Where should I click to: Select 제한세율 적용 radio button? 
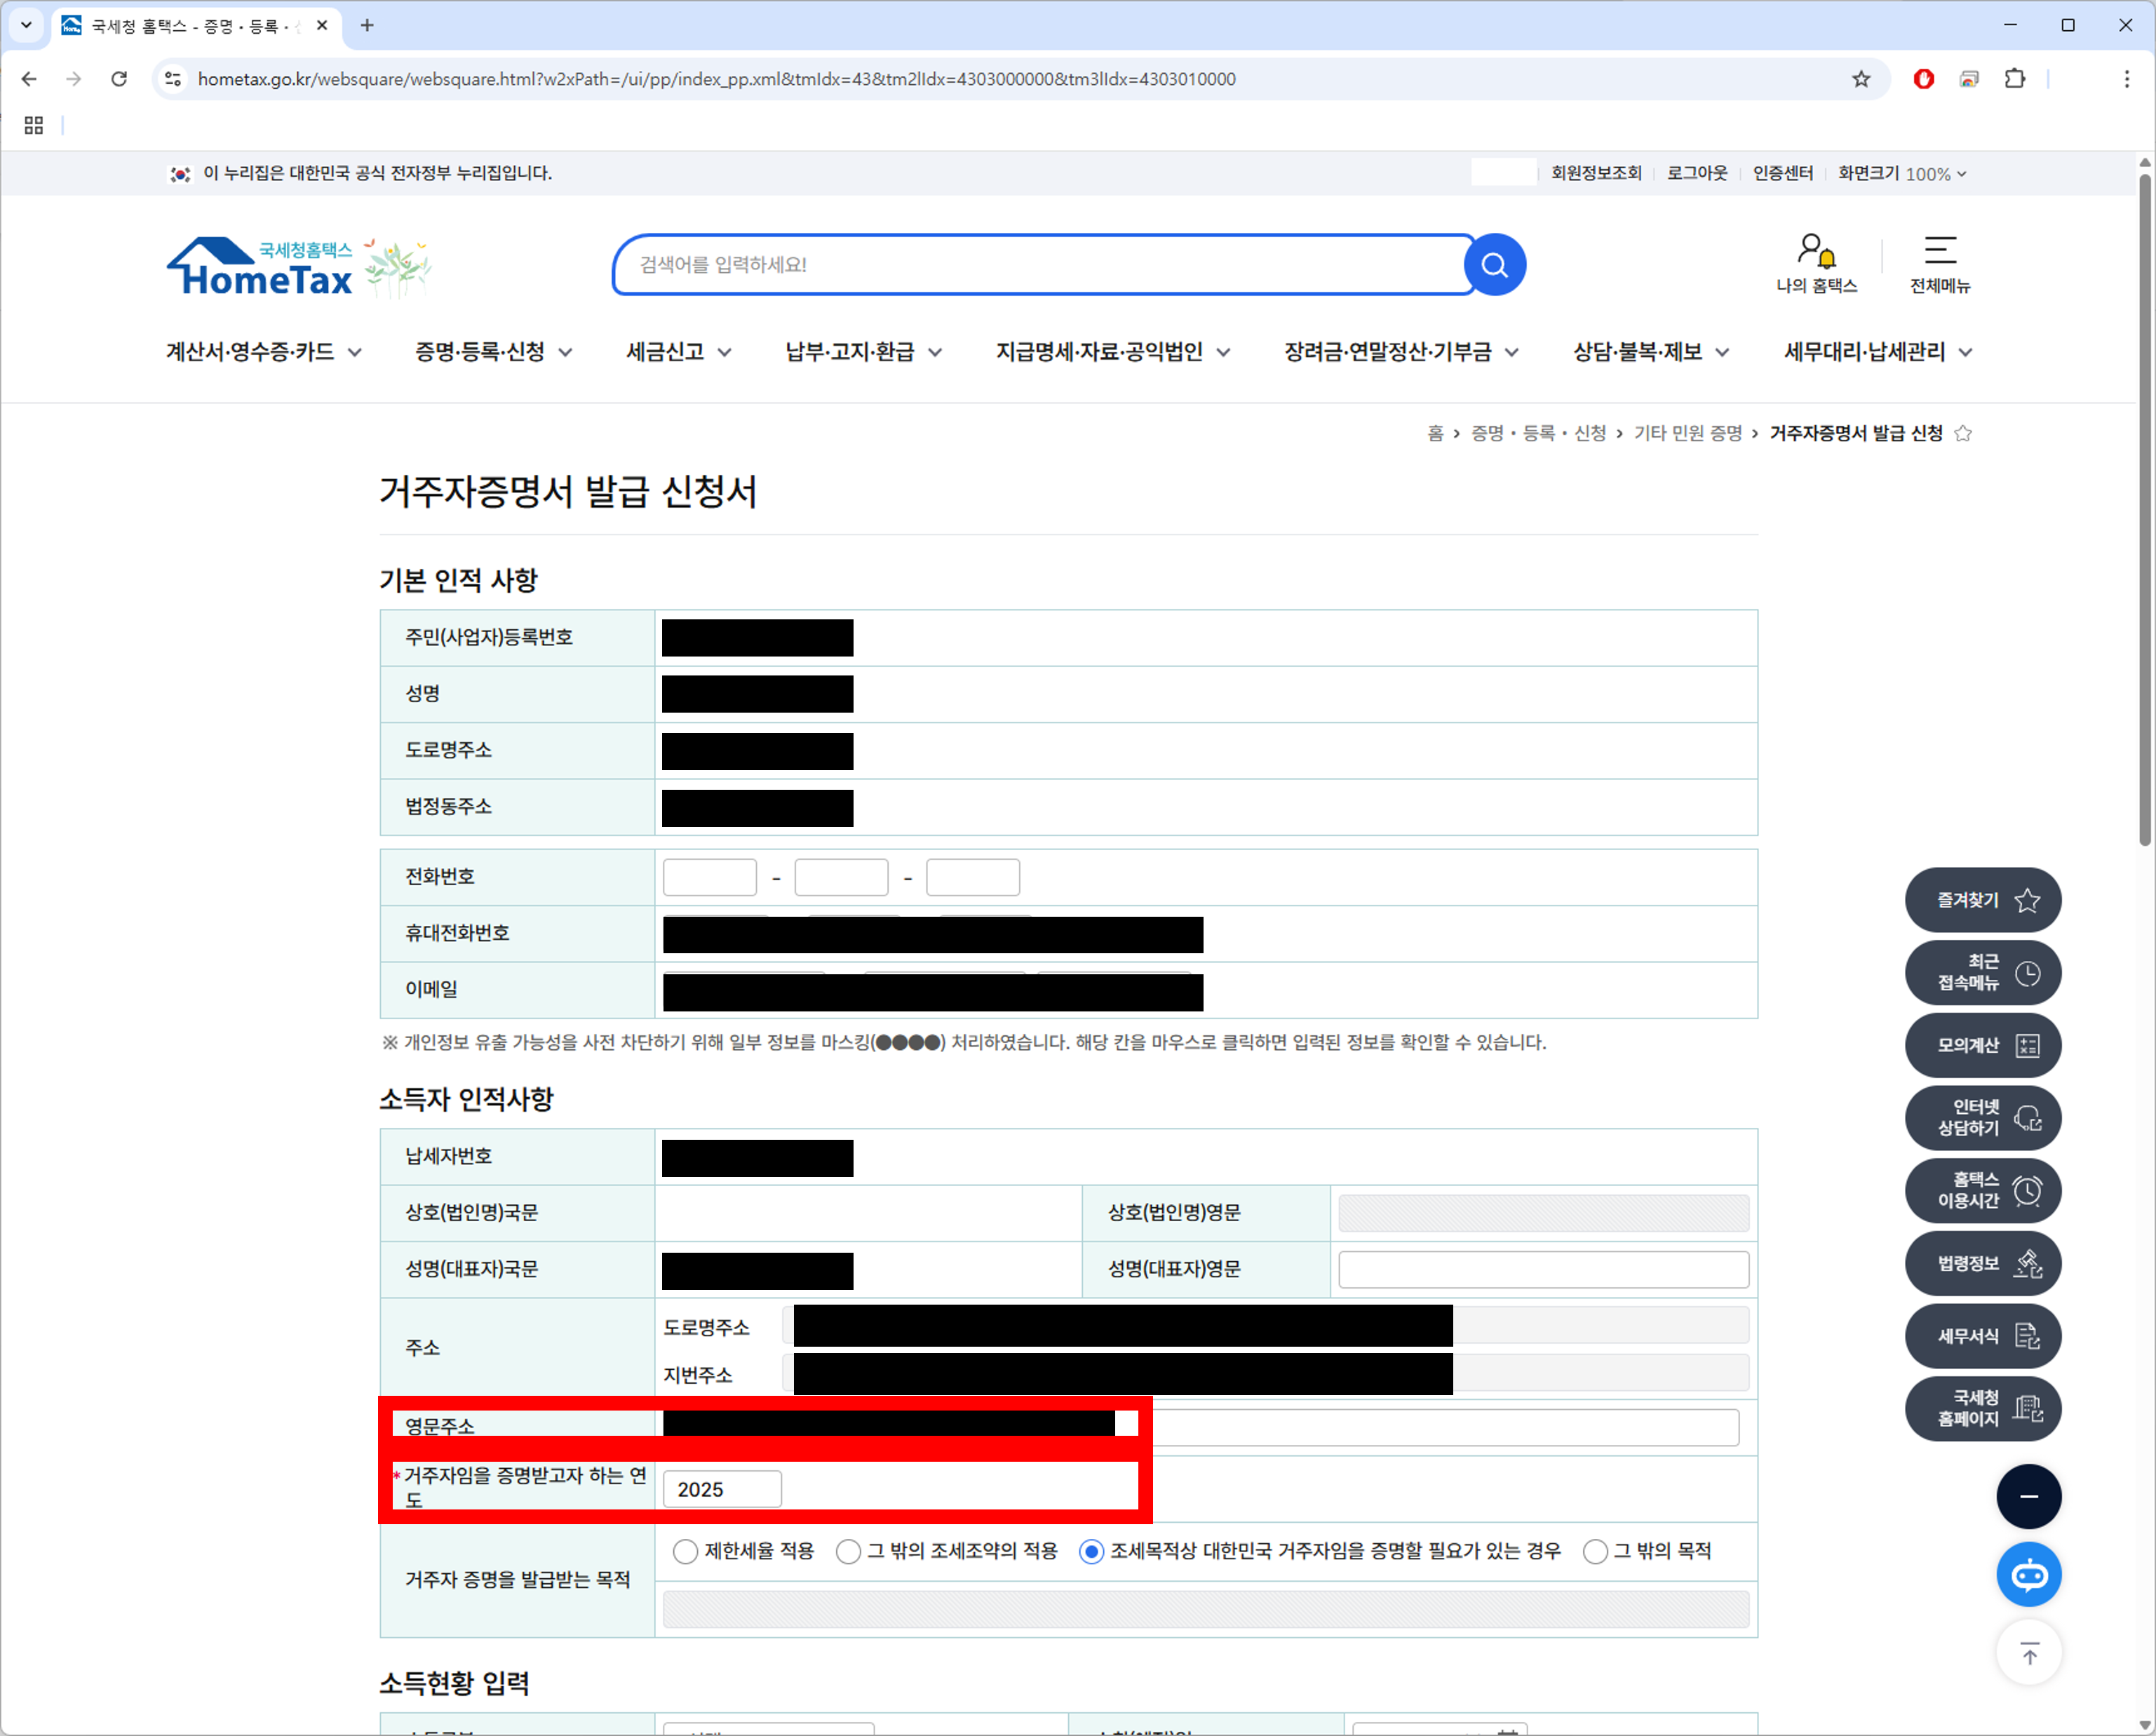click(685, 1551)
